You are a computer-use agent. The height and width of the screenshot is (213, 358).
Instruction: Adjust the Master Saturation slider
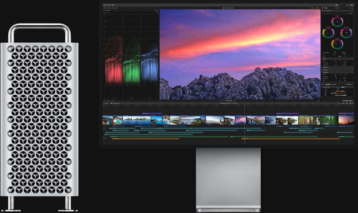[x=336, y=63]
